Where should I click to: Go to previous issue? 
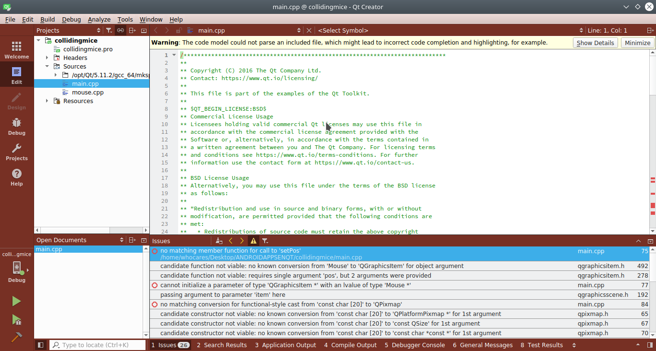tap(231, 241)
